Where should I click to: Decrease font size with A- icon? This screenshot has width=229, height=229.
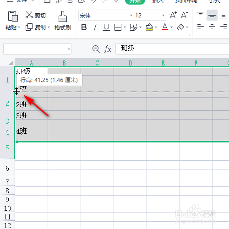pyautogui.click(x=185, y=15)
